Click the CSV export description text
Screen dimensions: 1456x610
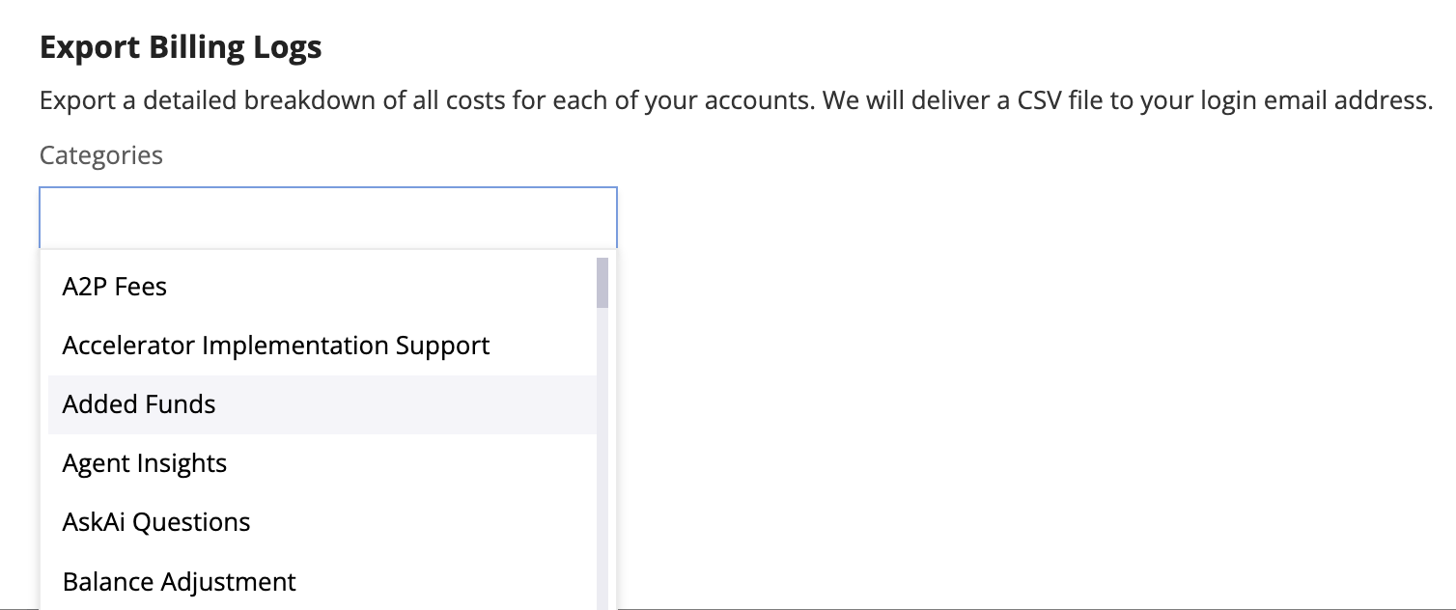[x=736, y=100]
